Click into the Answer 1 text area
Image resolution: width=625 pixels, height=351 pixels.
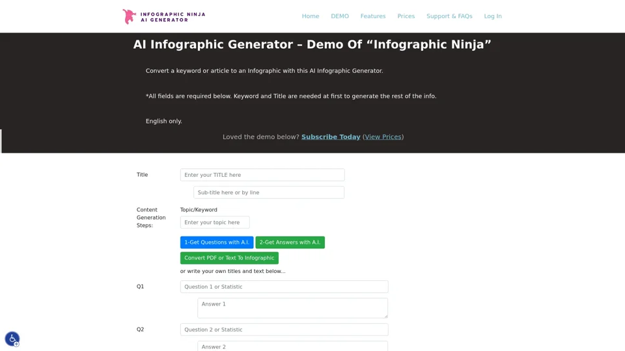(292, 308)
